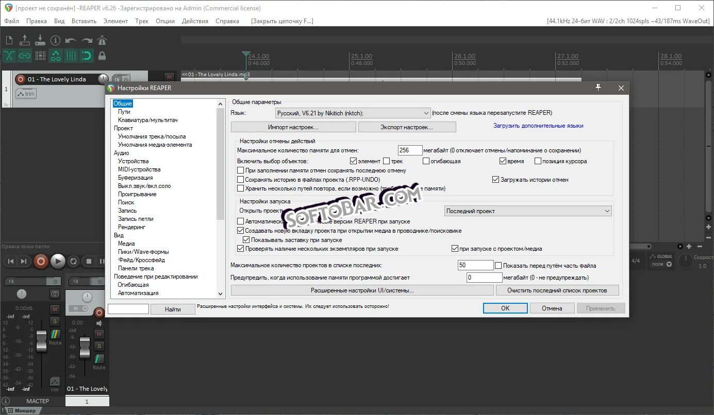This screenshot has height=415, width=714.
Task: Toggle 'Загружать истории отмен' checkbox
Action: pos(496,180)
